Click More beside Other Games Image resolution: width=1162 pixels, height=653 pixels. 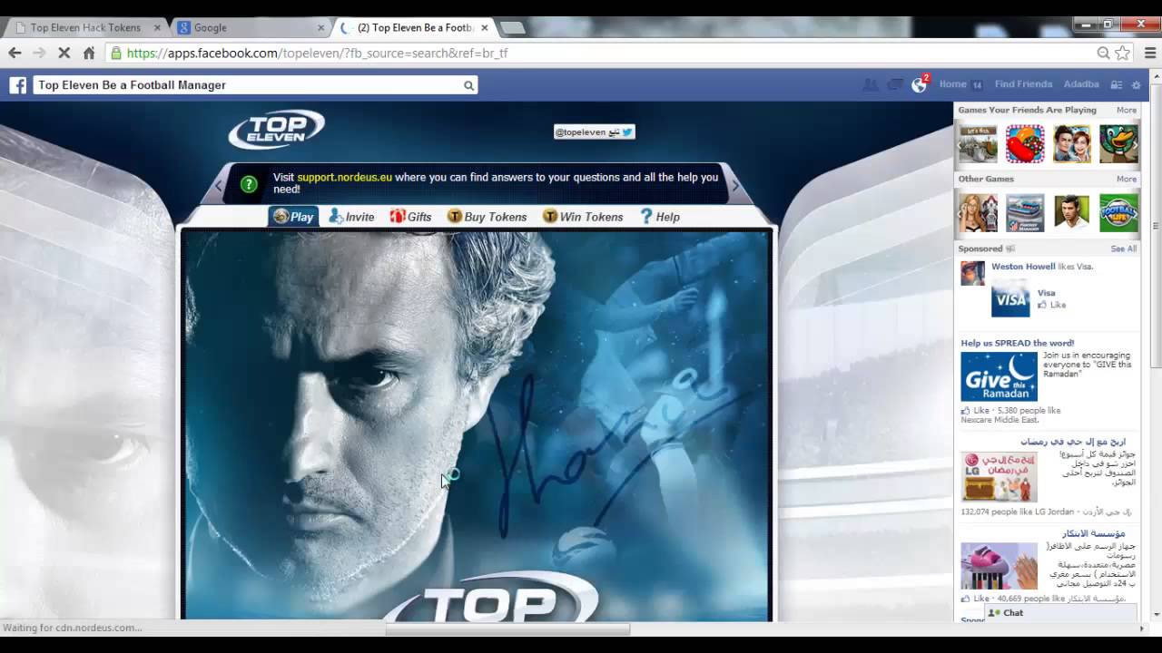1127,179
